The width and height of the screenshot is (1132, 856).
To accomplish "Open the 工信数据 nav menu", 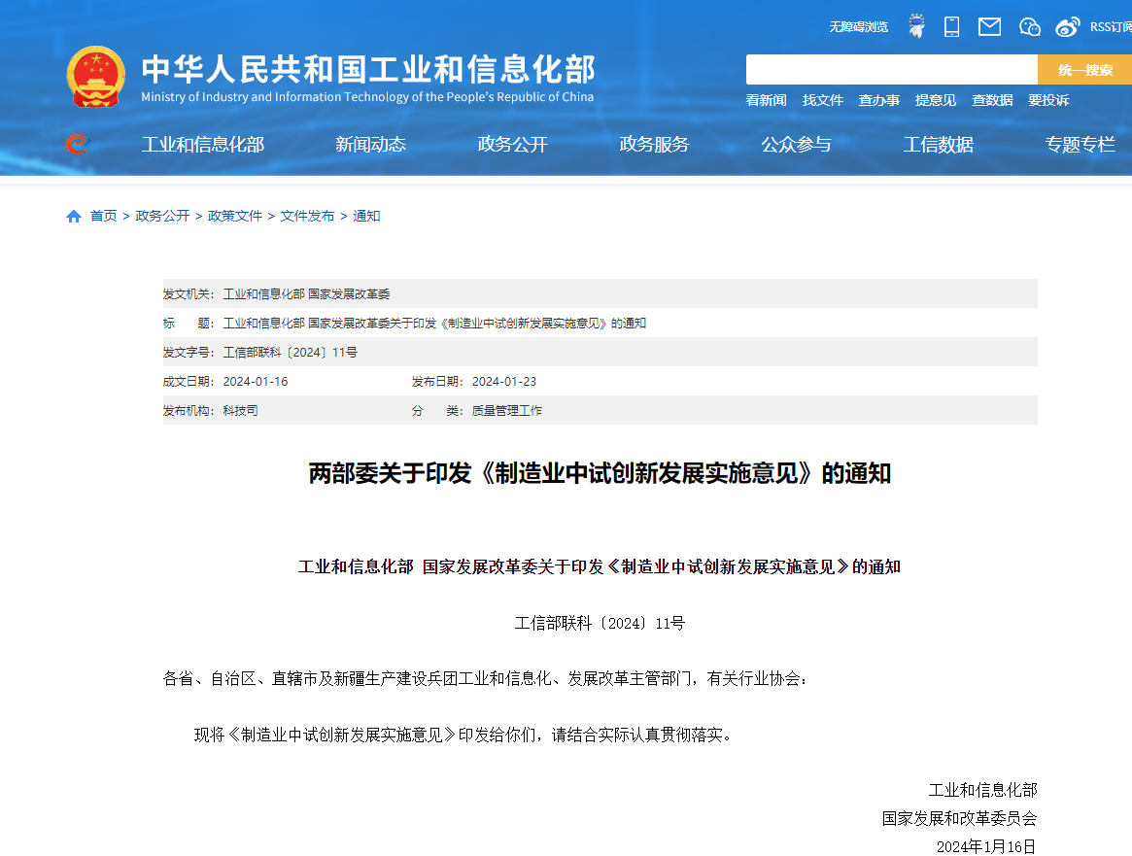I will click(x=939, y=145).
